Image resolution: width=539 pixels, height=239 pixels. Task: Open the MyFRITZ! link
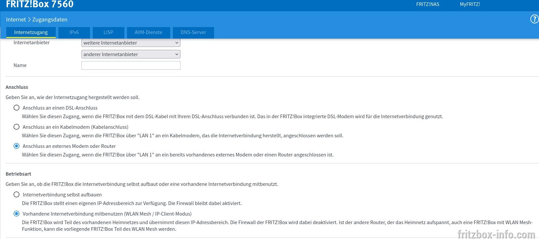[470, 4]
